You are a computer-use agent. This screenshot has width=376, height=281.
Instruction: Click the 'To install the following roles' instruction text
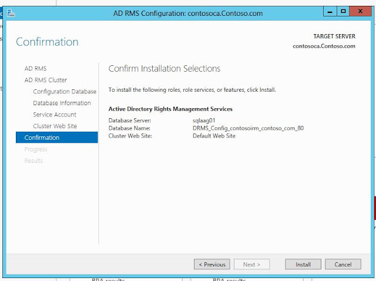(x=192, y=90)
